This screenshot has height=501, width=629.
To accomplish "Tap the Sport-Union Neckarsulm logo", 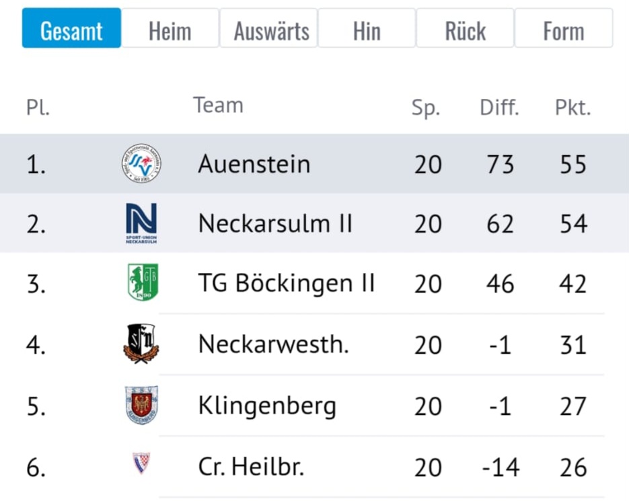I will coord(141,223).
